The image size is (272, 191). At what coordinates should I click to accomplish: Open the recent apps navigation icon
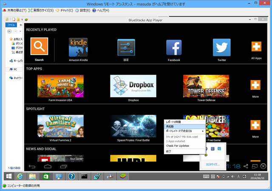tap(64, 166)
